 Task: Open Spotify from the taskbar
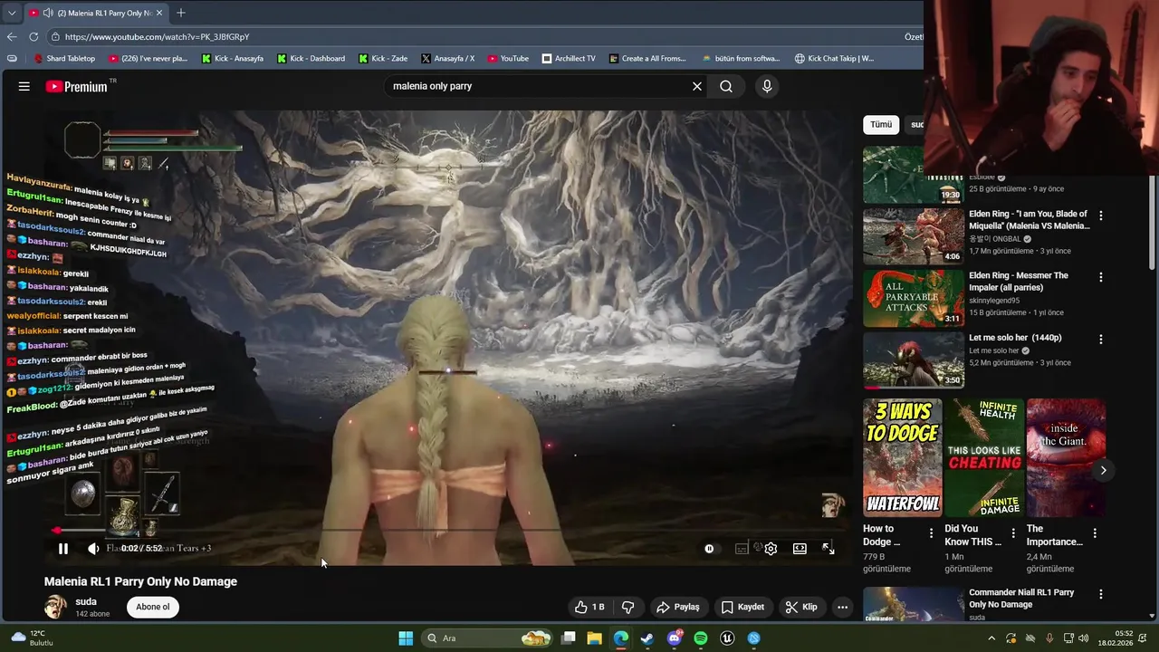[701, 638]
